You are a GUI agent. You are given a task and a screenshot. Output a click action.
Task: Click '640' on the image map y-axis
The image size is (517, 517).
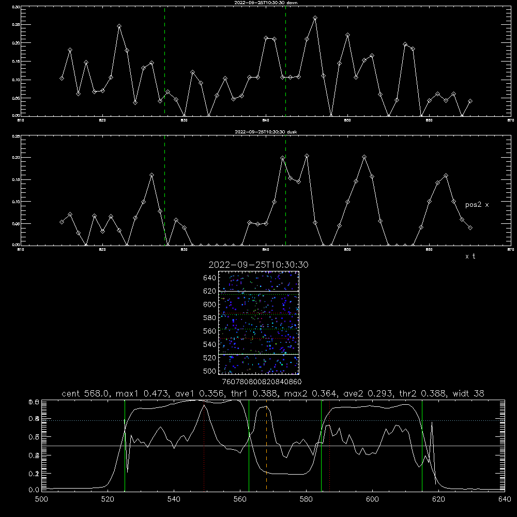click(x=210, y=278)
